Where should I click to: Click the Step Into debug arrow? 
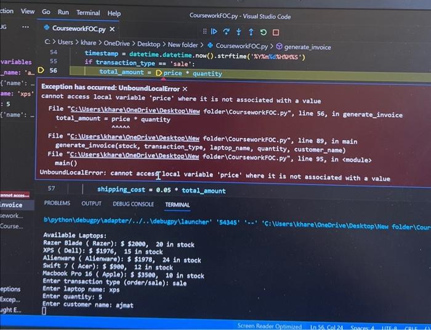coord(239,32)
